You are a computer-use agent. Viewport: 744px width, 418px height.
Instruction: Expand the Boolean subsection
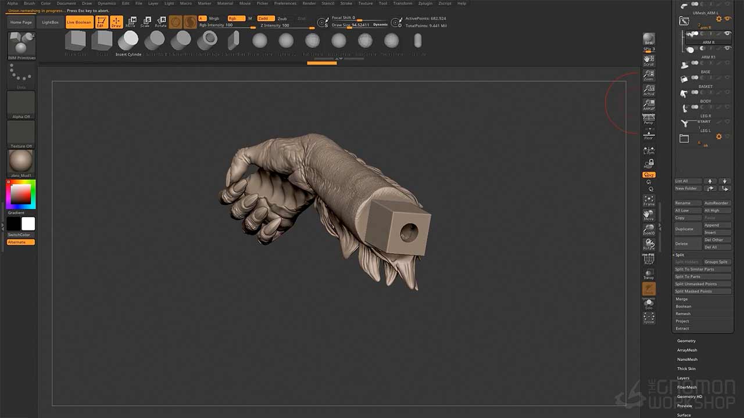tap(684, 307)
